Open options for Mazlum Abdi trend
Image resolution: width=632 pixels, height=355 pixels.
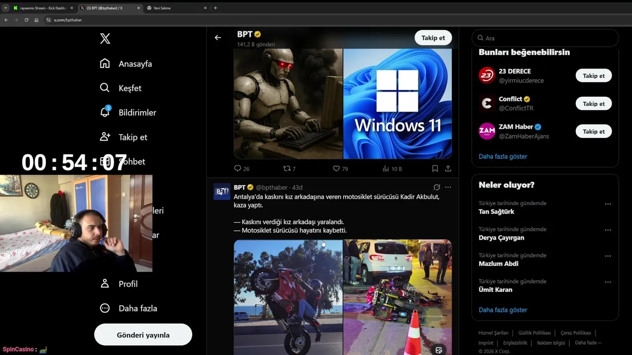(608, 256)
